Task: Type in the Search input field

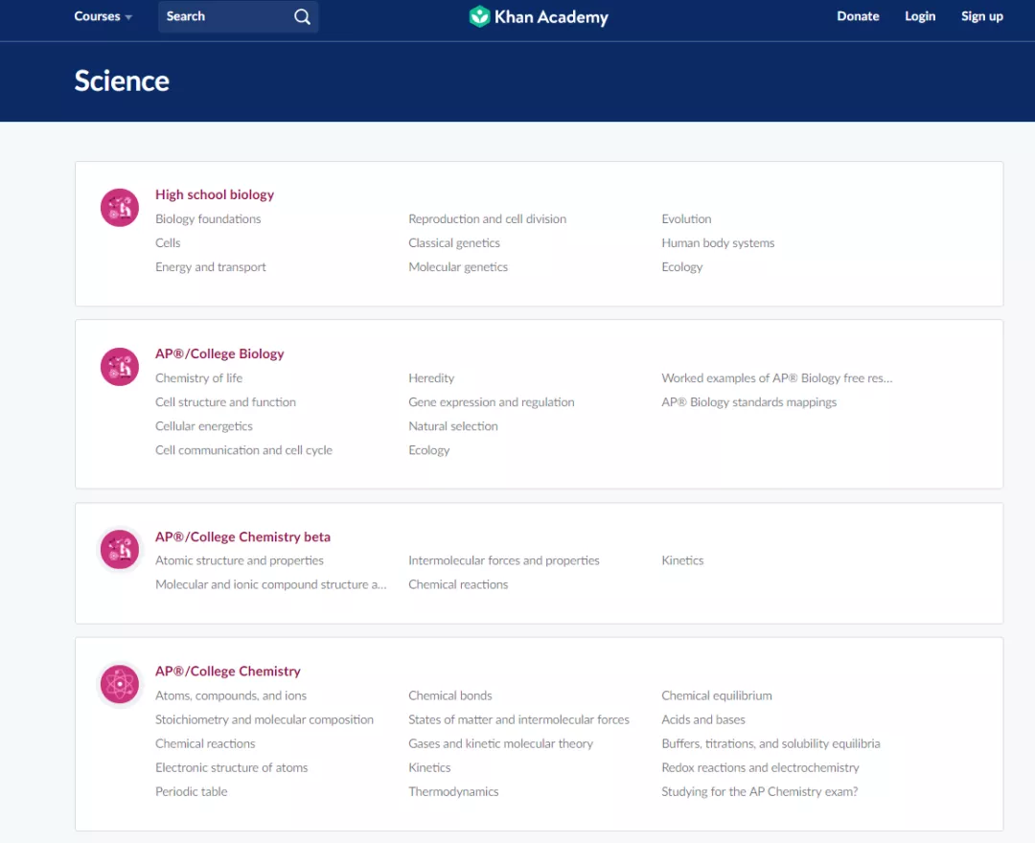Action: (225, 16)
